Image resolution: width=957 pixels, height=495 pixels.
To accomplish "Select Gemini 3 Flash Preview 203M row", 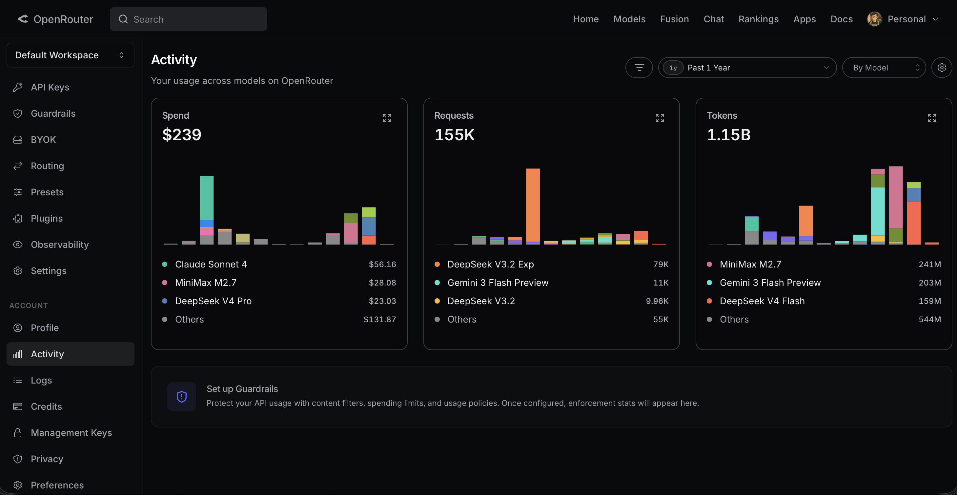I will pyautogui.click(x=824, y=283).
